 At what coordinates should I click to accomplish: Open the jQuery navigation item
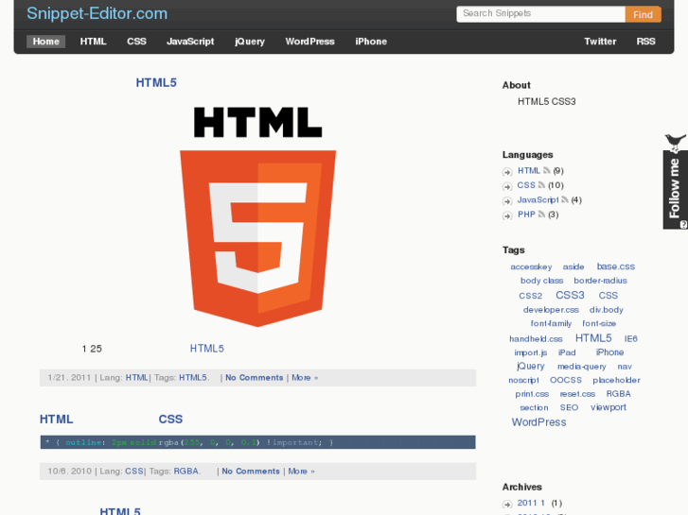point(250,42)
